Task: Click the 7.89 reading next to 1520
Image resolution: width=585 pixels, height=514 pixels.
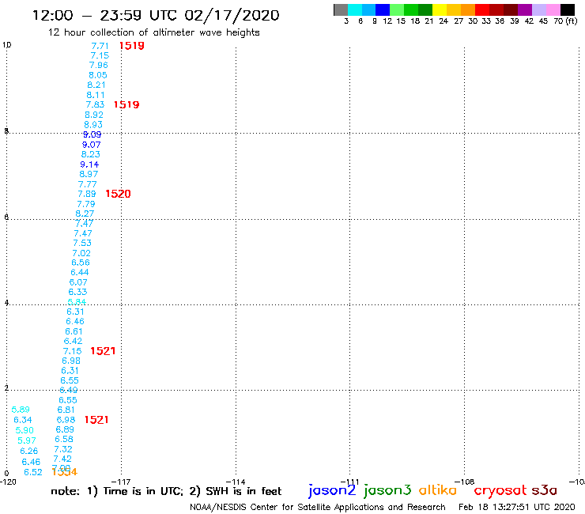Action: [87, 194]
